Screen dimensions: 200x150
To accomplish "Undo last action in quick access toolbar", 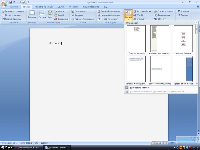I will [14, 2].
